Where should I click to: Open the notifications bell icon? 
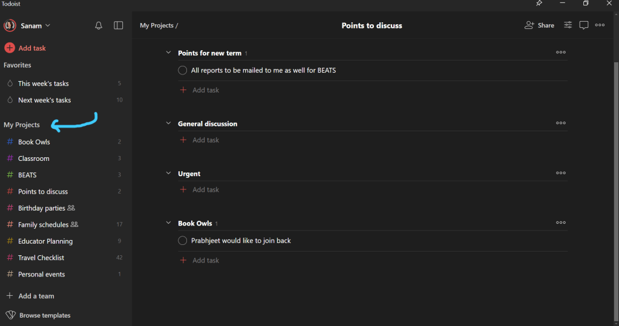99,25
